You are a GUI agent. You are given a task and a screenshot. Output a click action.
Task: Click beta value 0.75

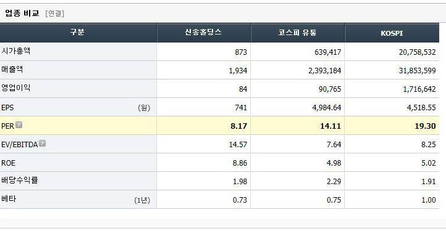(334, 200)
